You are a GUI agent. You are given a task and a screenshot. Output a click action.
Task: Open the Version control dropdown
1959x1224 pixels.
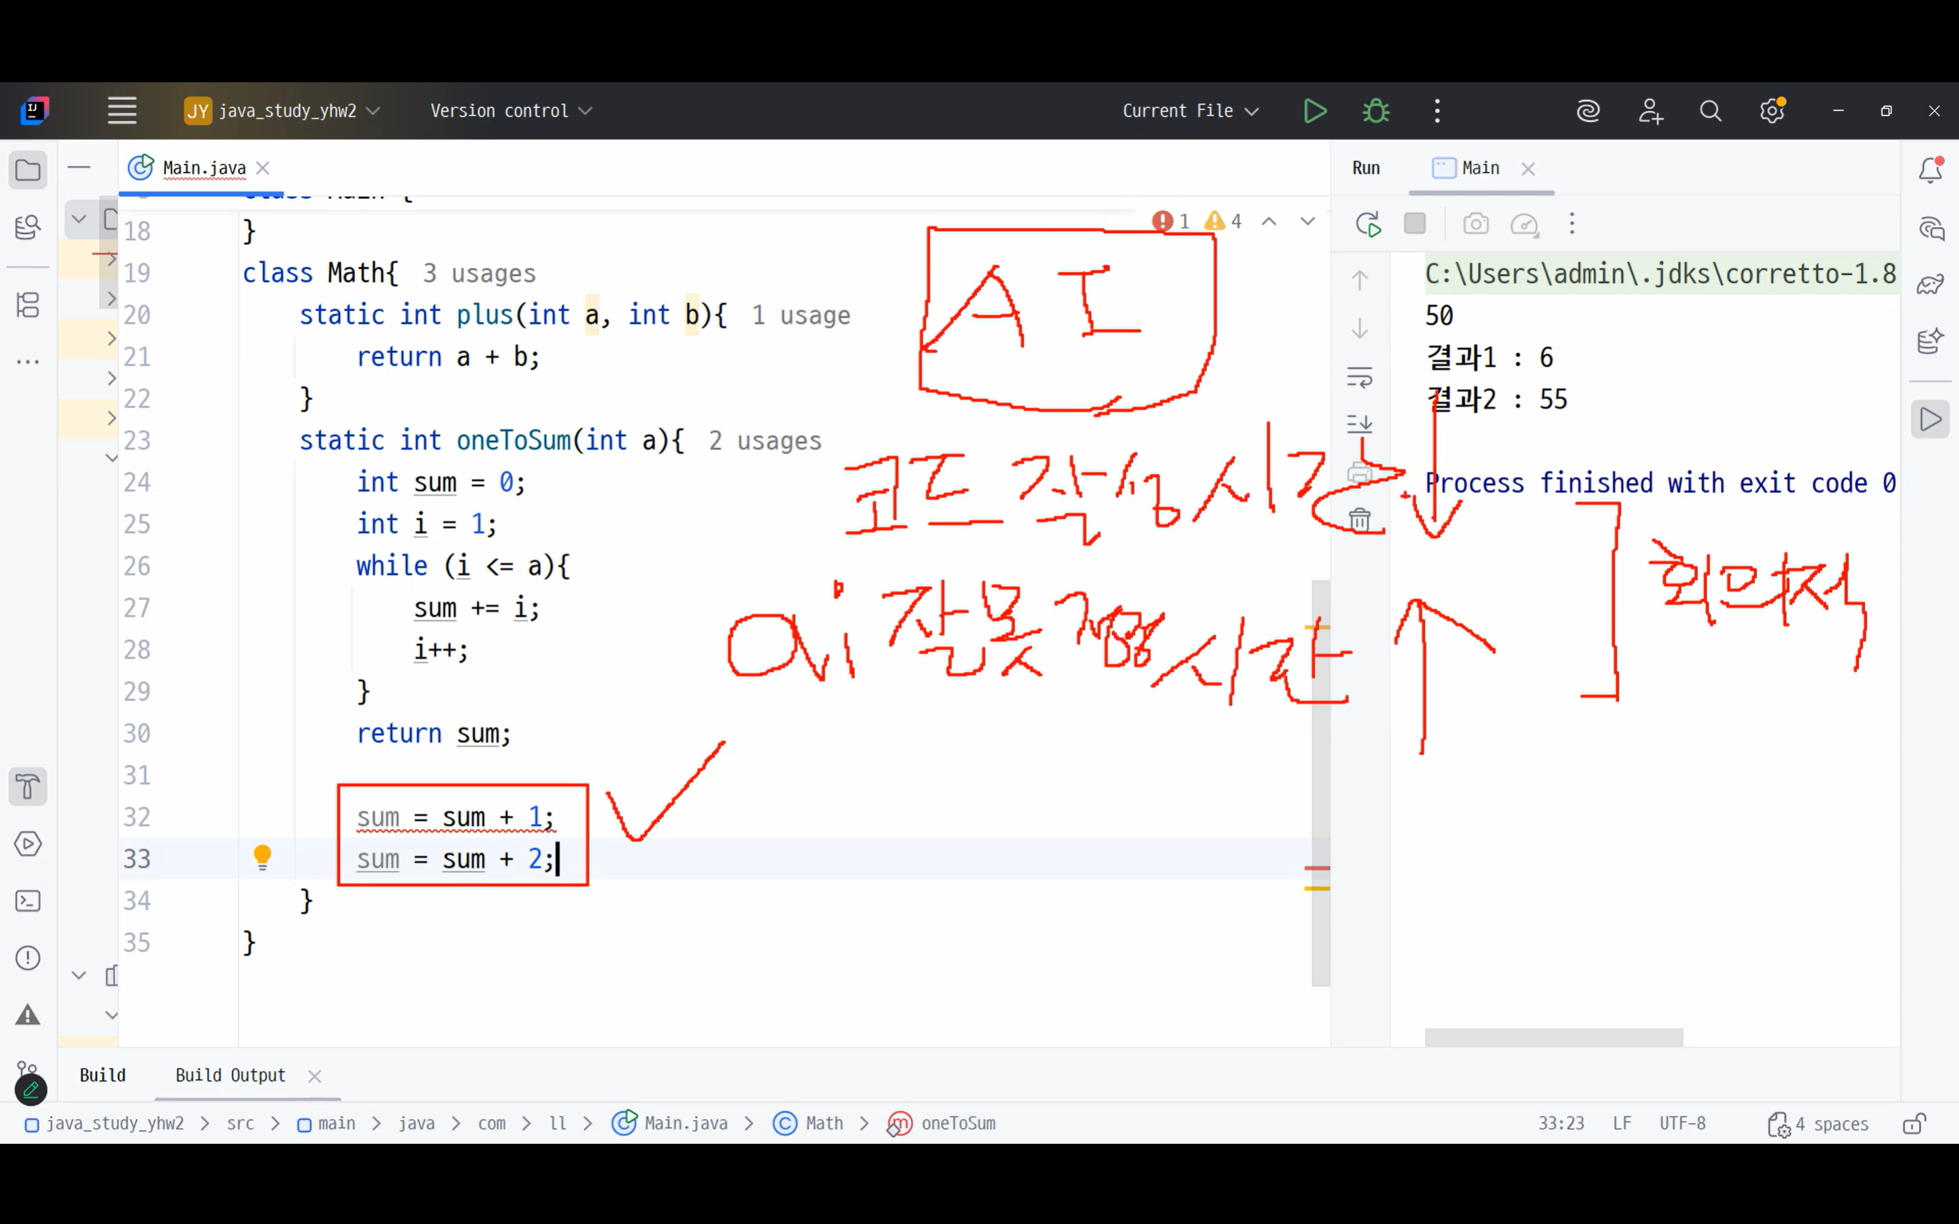pyautogui.click(x=512, y=111)
